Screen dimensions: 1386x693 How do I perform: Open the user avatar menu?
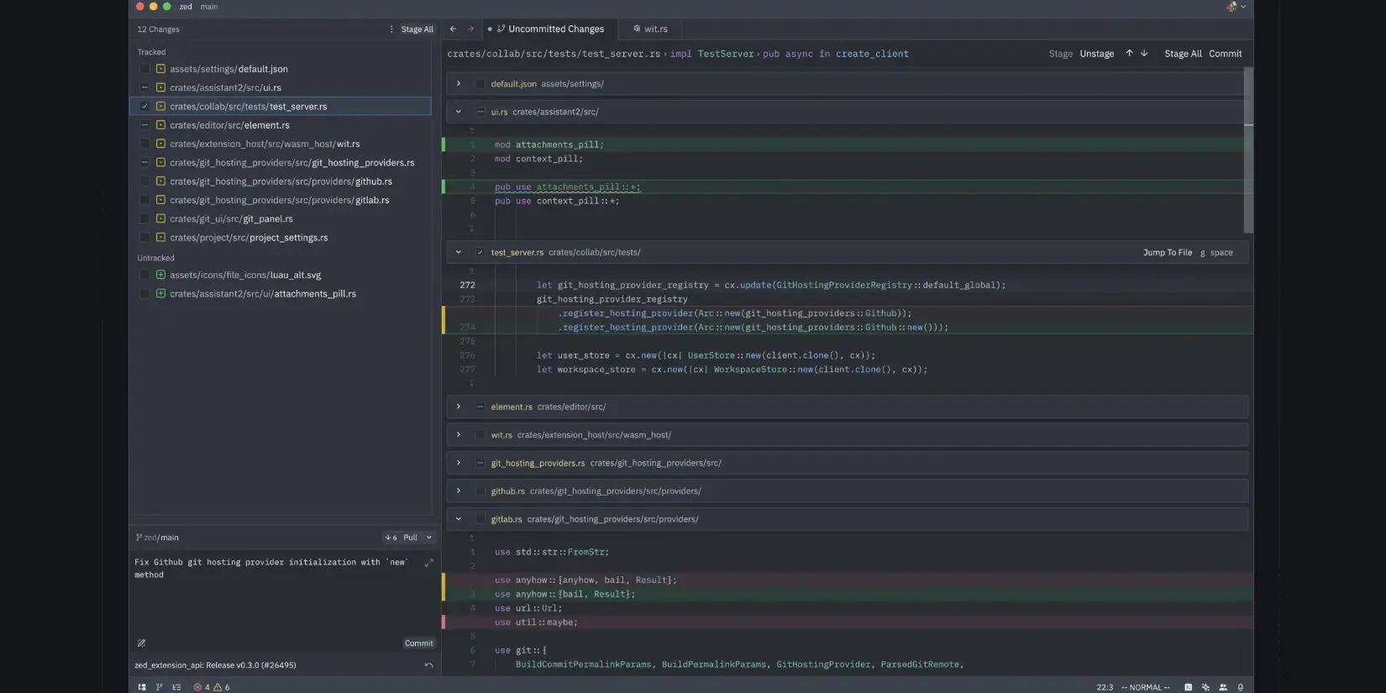point(1236,7)
